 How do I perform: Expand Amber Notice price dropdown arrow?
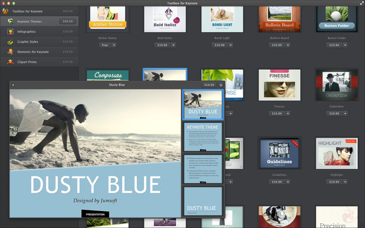click(114, 45)
